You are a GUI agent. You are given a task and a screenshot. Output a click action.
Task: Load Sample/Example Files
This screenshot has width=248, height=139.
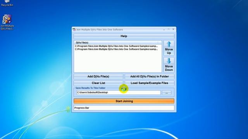[150, 83]
